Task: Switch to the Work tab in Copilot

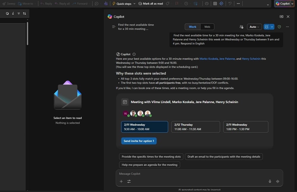Action: [x=192, y=26]
